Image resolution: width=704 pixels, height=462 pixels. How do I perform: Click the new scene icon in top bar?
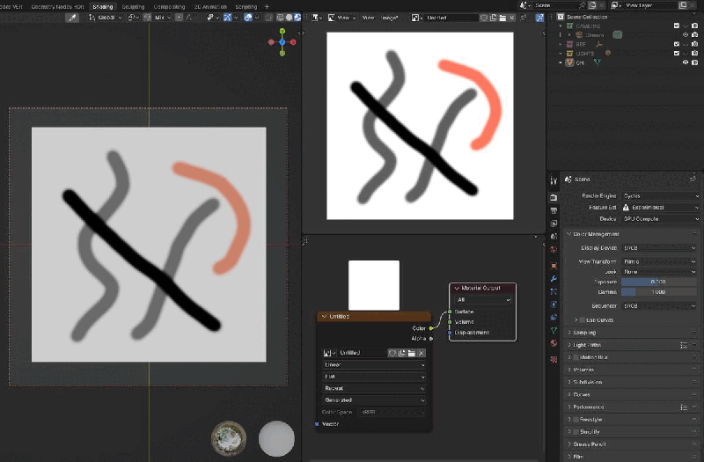(591, 5)
